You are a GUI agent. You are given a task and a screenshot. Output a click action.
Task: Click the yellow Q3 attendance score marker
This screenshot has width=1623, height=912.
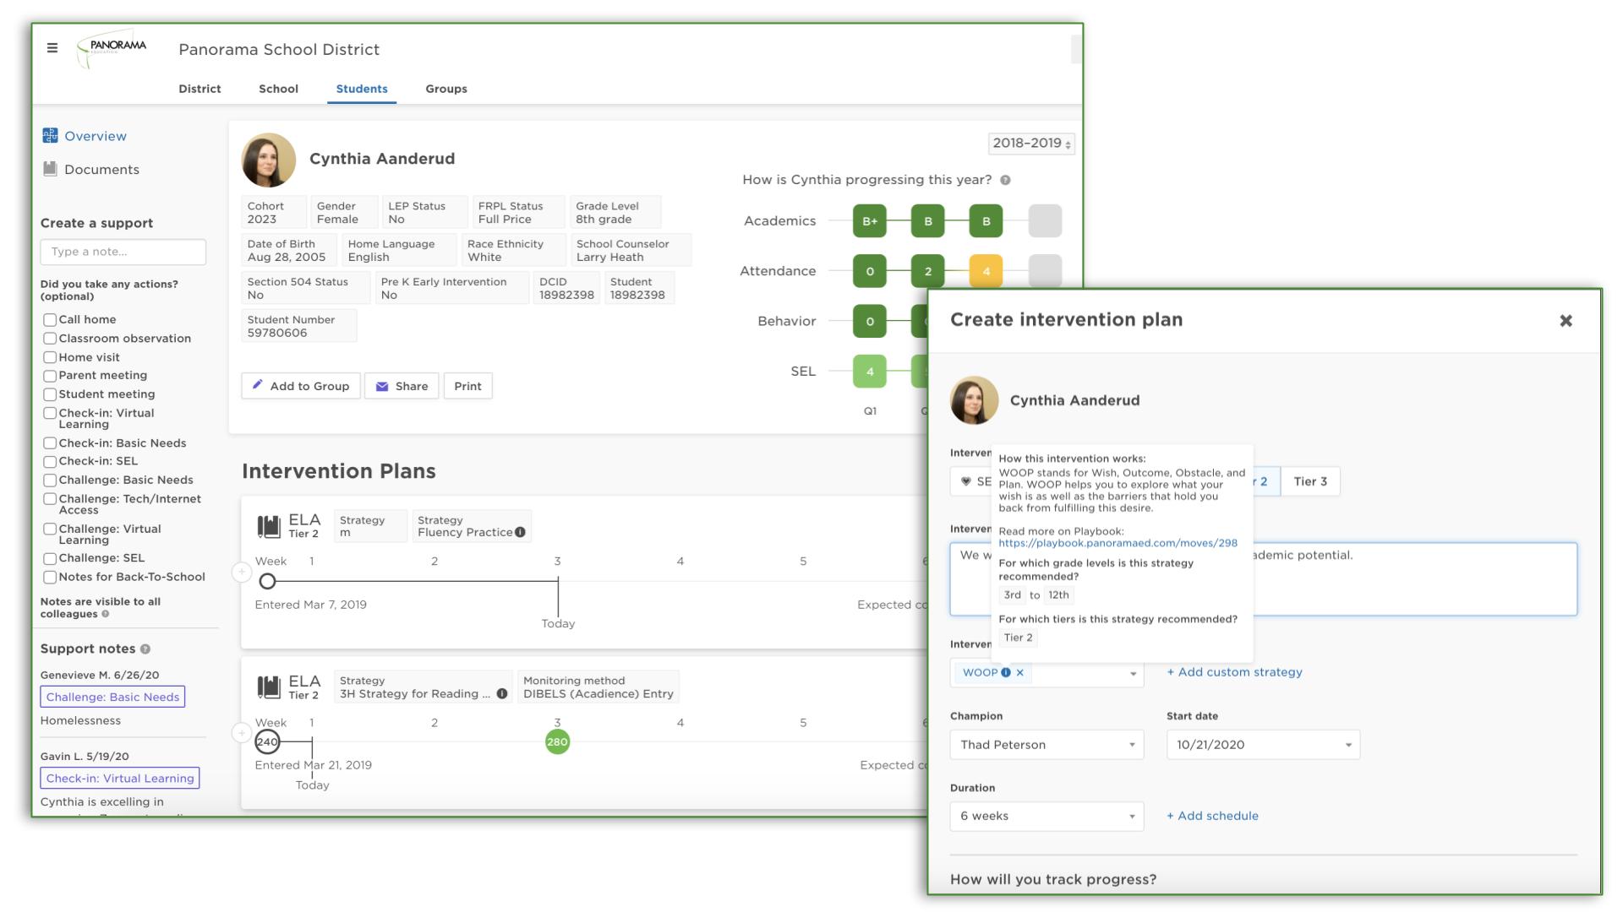[987, 271]
